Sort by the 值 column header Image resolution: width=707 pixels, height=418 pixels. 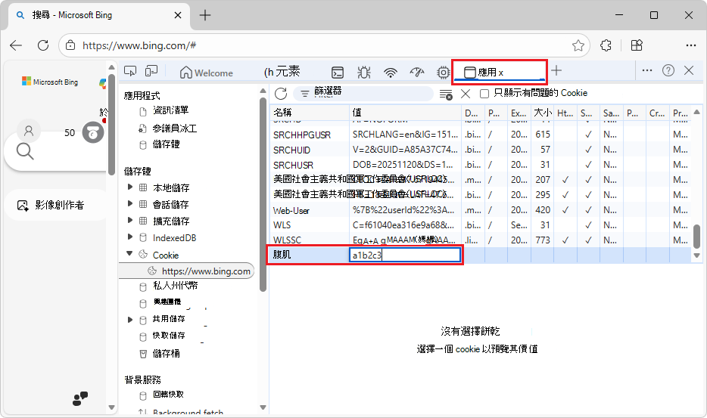click(405, 113)
